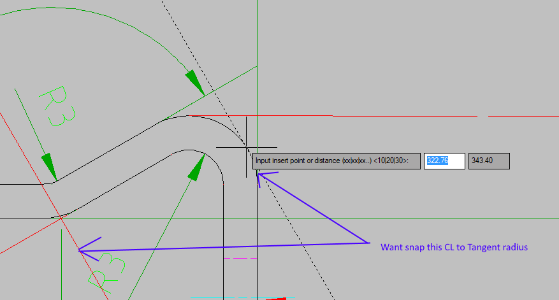Click the green arrowhead at the lower-left fillet corner
This screenshot has width=559, height=300.
[49, 167]
